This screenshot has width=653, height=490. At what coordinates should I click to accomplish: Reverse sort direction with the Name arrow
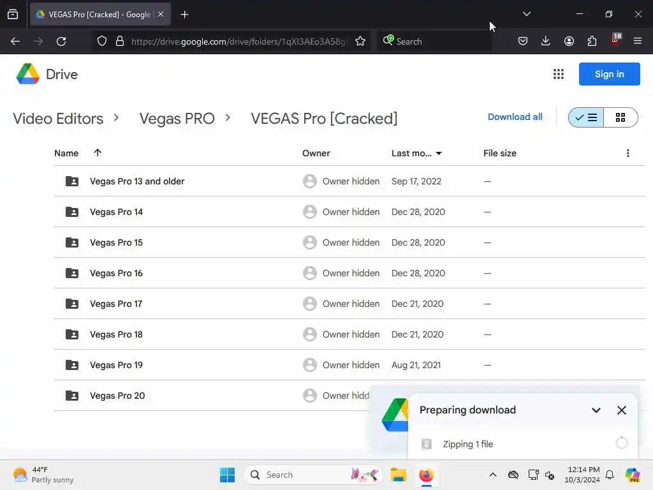[98, 152]
